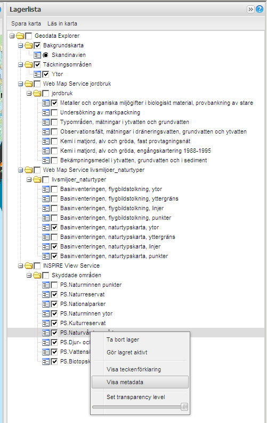Viewport: 267px width, 423px height.
Task: Click the Läs in karta button
Action: [62, 24]
